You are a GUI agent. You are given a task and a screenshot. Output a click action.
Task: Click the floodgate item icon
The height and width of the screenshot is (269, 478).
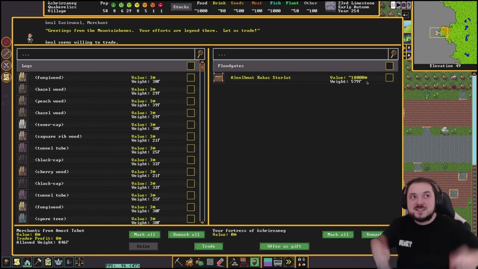tap(218, 78)
